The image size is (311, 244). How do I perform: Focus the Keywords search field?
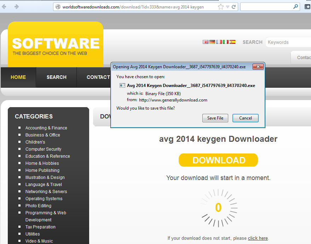(289, 42)
